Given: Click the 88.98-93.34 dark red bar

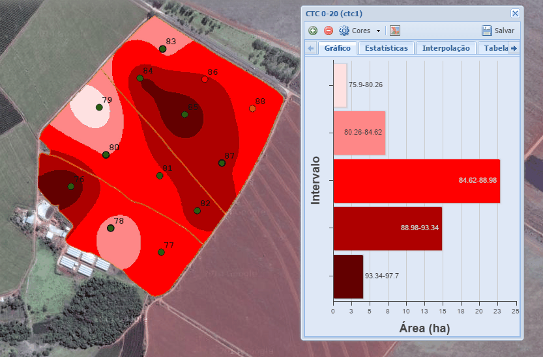Looking at the screenshot, I should [x=387, y=228].
